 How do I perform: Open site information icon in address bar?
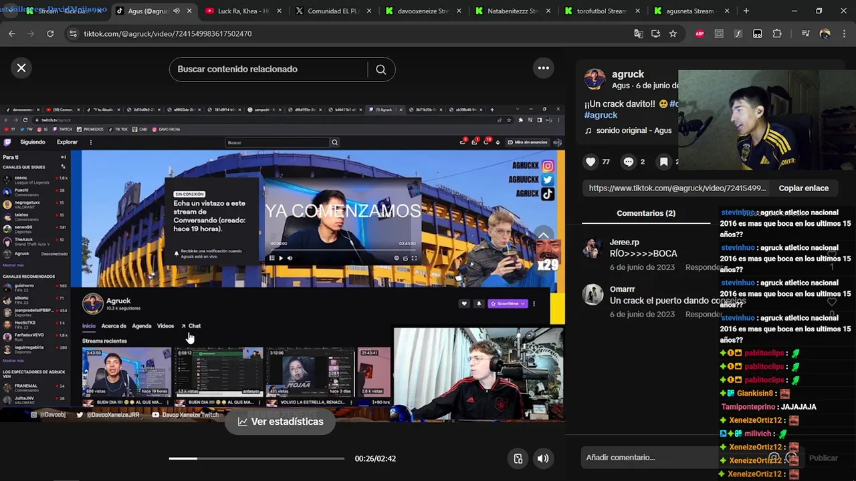tap(73, 33)
